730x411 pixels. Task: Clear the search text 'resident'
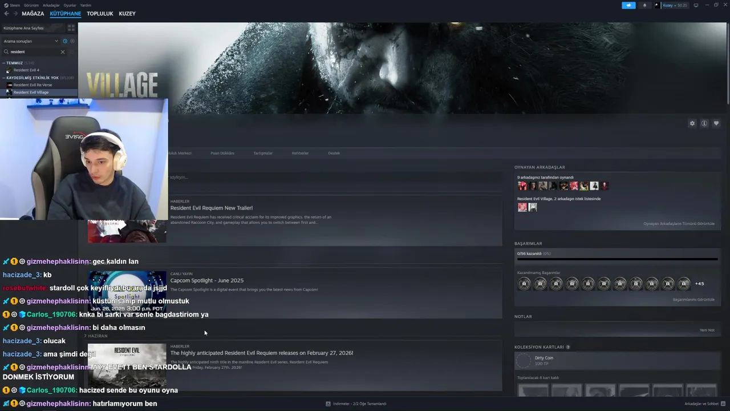pos(63,52)
